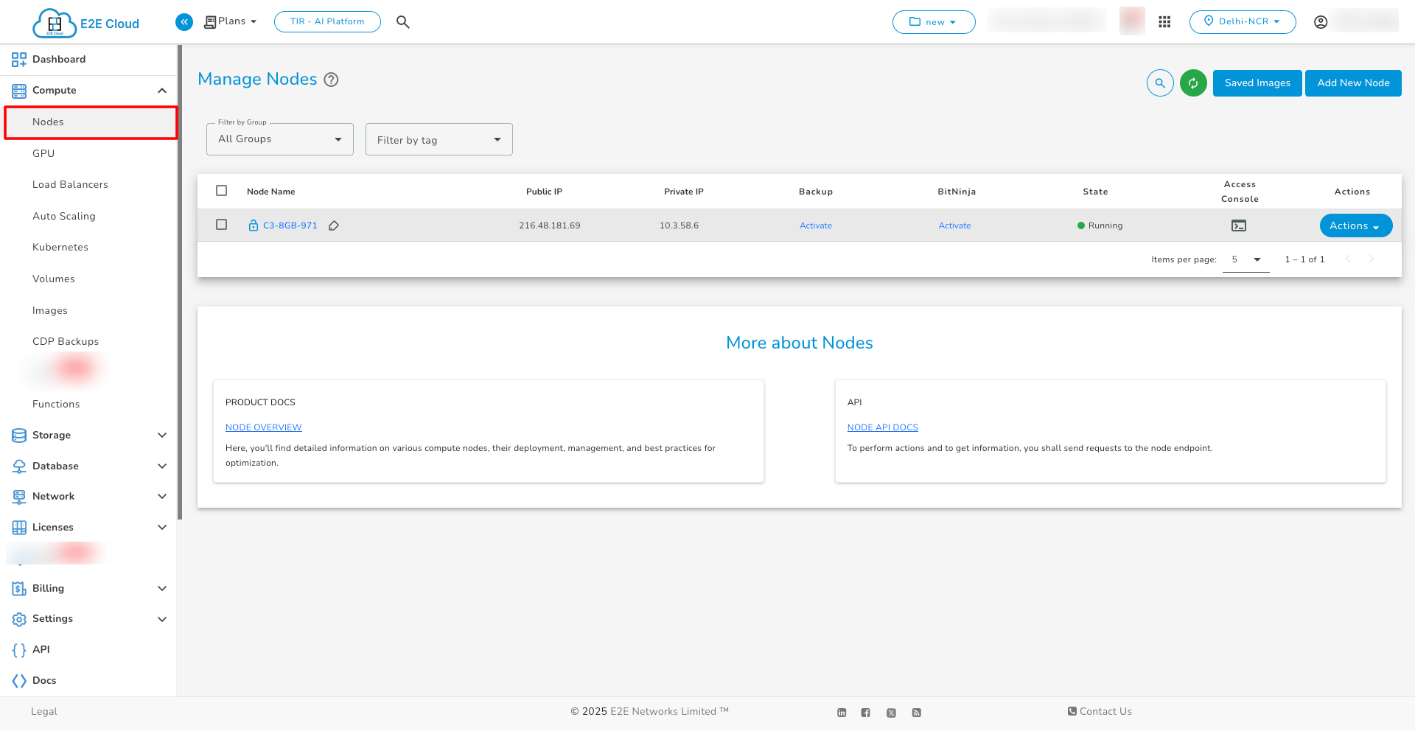Navigate to Kubernetes in the sidebar

pos(60,247)
